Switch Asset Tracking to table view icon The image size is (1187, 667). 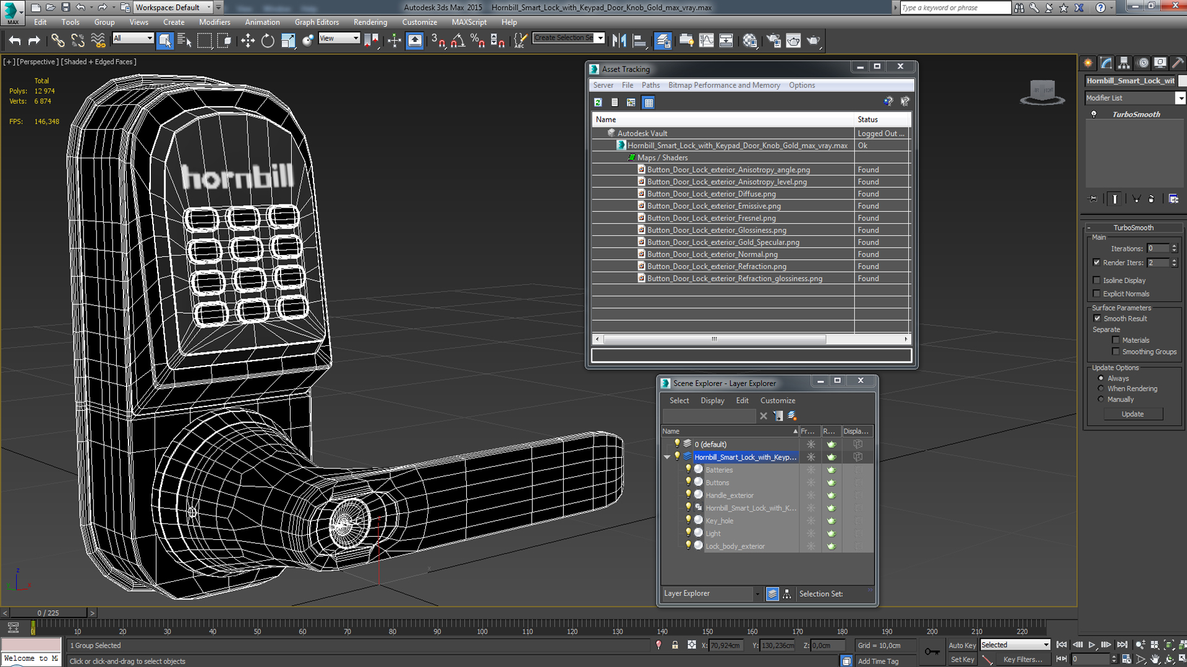[649, 103]
